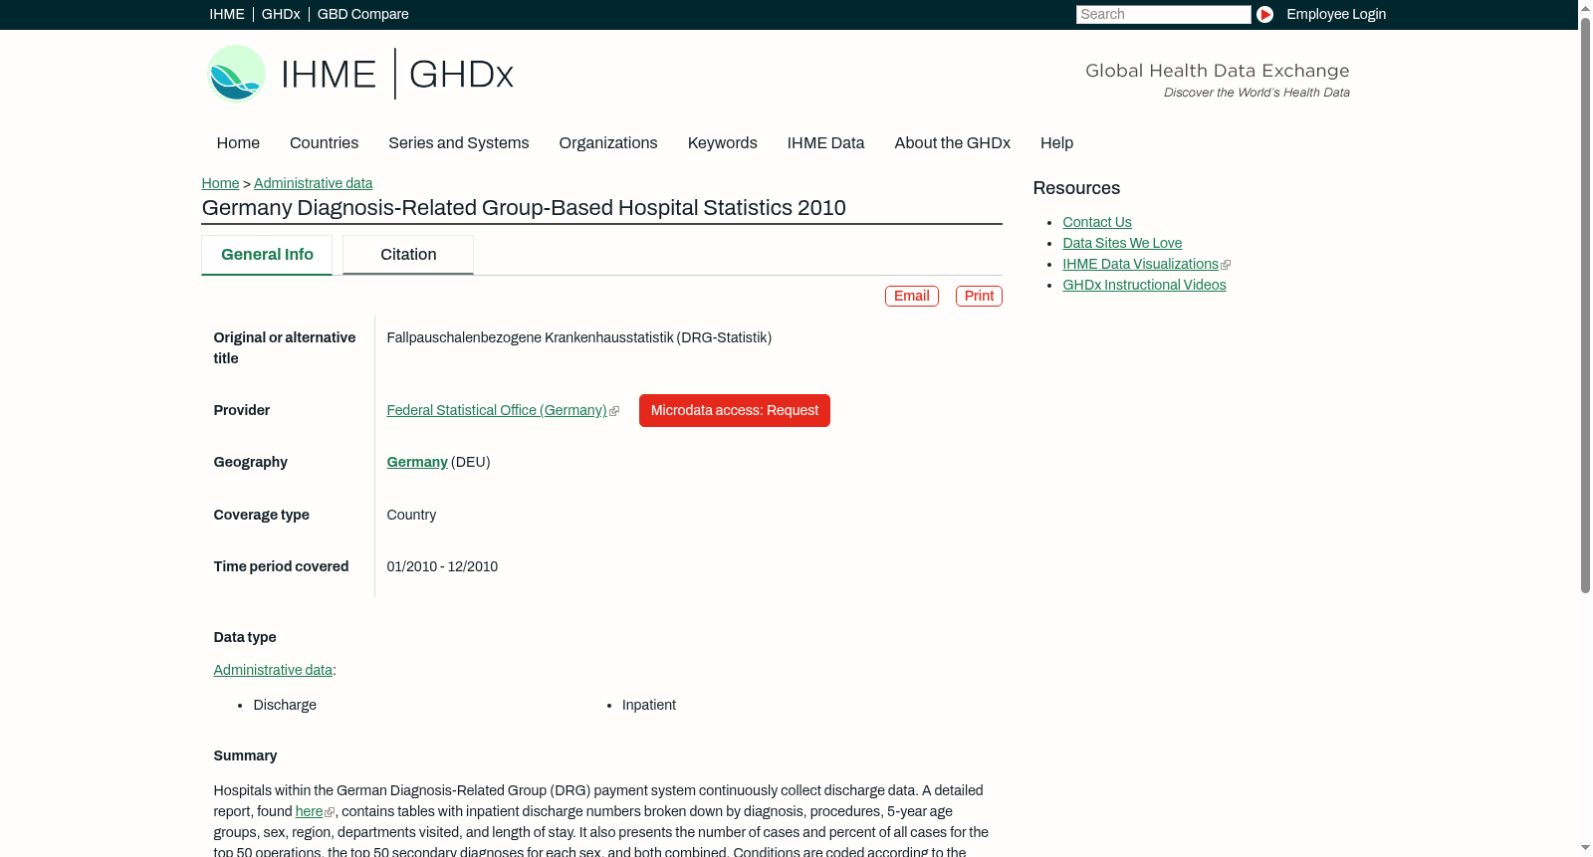Click the page vertical scrollbar thumb
Image resolution: width=1593 pixels, height=857 pixels.
tap(1585, 305)
